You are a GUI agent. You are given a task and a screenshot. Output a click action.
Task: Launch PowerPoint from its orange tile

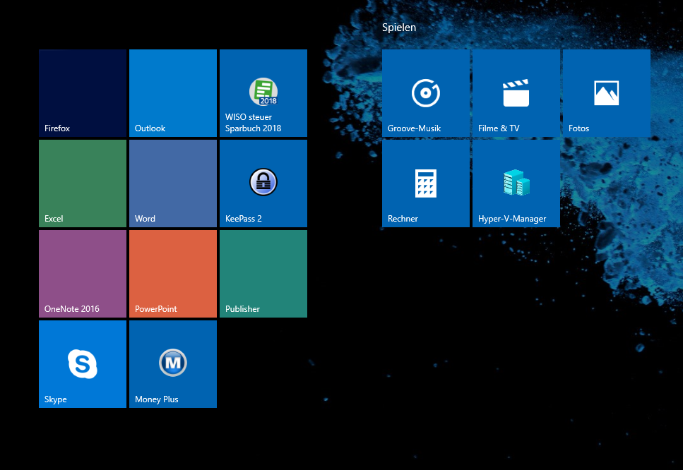[x=173, y=274]
